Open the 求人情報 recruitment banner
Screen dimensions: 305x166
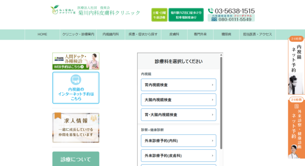(x=76, y=127)
